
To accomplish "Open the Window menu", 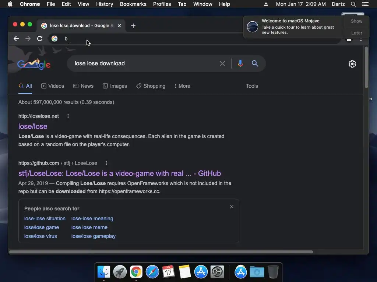I will point(203,4).
